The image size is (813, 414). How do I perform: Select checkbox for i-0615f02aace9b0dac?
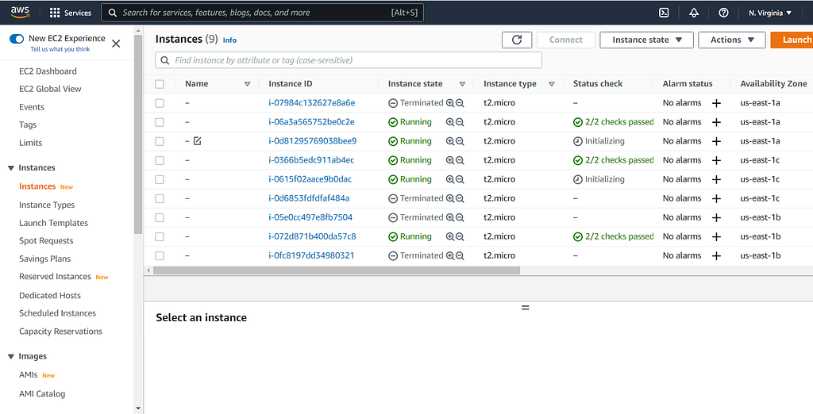pos(160,179)
